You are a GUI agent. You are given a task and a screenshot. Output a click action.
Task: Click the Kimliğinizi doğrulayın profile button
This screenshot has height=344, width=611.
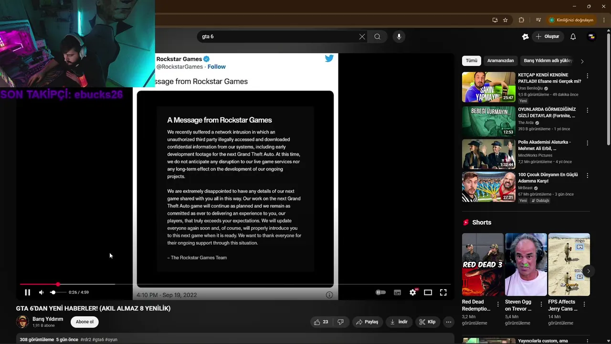[x=571, y=20]
